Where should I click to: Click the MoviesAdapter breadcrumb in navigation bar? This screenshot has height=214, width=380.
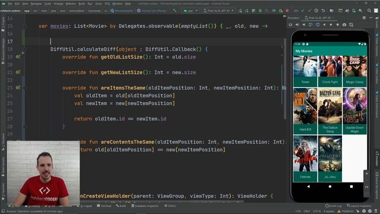pos(122,11)
